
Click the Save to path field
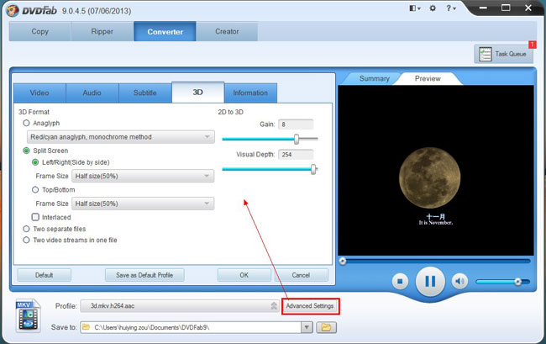[191, 327]
